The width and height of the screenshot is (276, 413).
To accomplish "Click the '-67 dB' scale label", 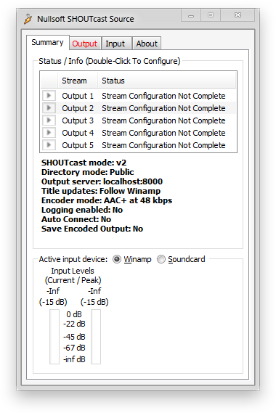I will point(74,348).
